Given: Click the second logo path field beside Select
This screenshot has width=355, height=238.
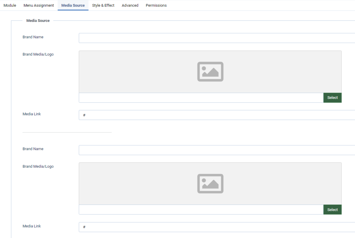Looking at the screenshot, I should point(201,210).
